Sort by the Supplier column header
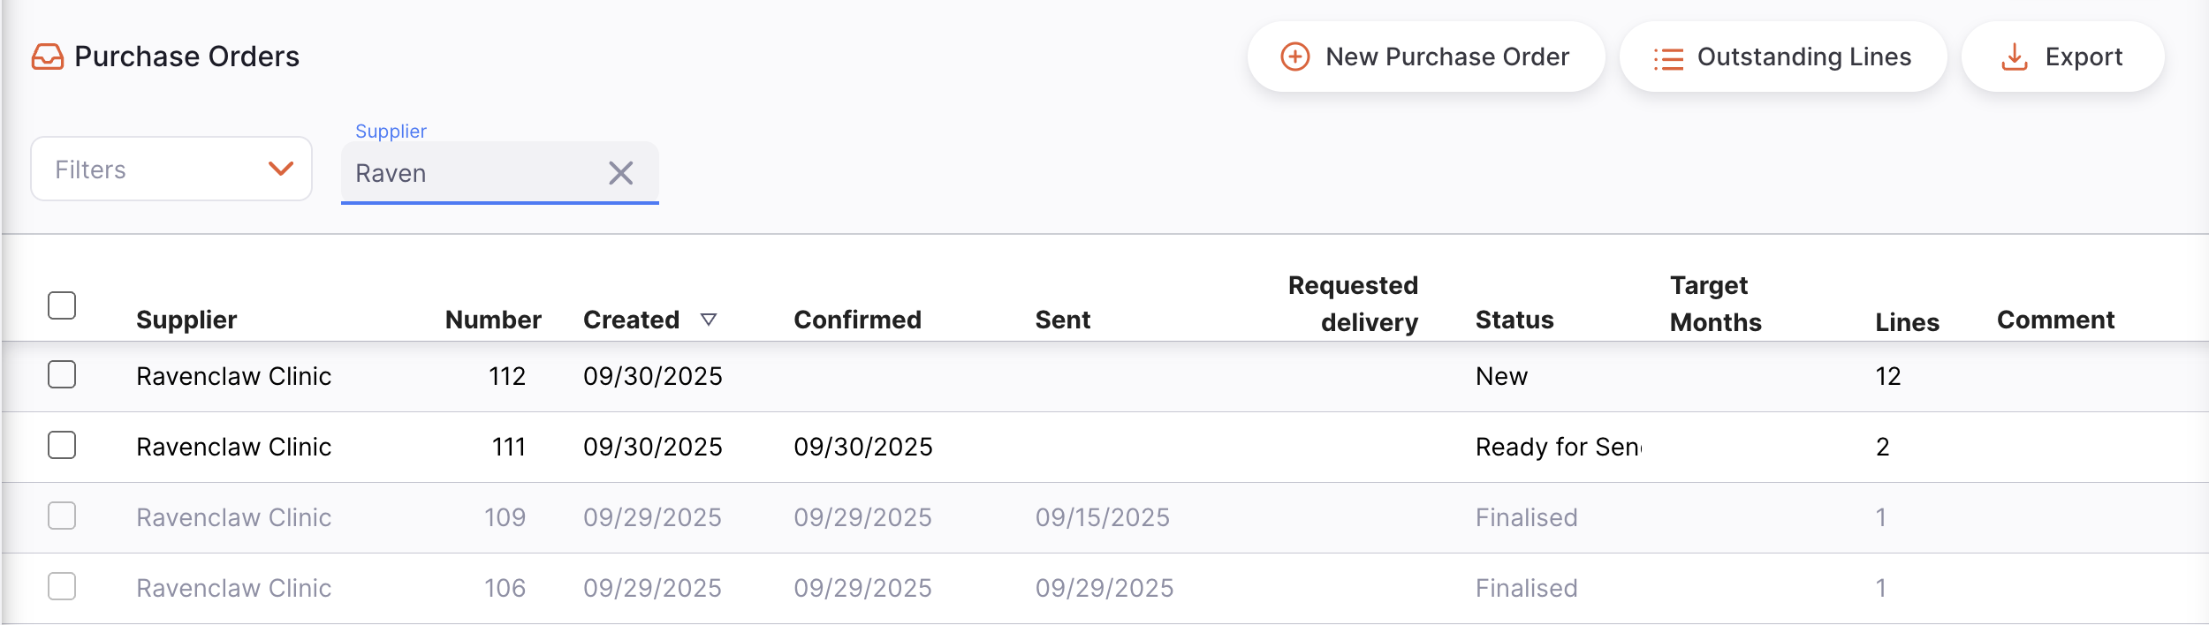 (186, 320)
